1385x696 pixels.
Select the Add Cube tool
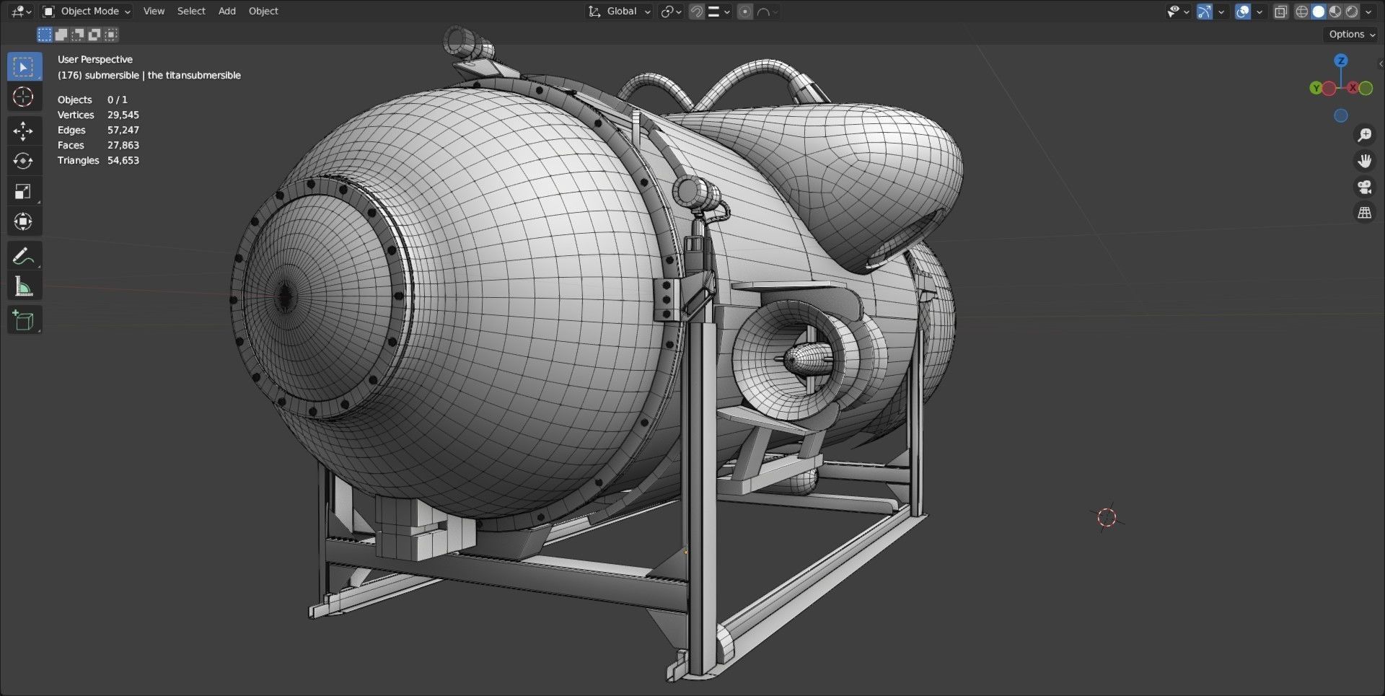24,320
